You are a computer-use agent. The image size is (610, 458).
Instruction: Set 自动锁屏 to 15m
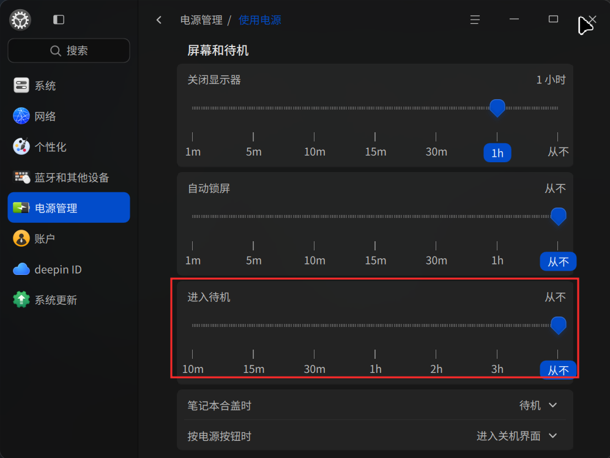tap(376, 260)
